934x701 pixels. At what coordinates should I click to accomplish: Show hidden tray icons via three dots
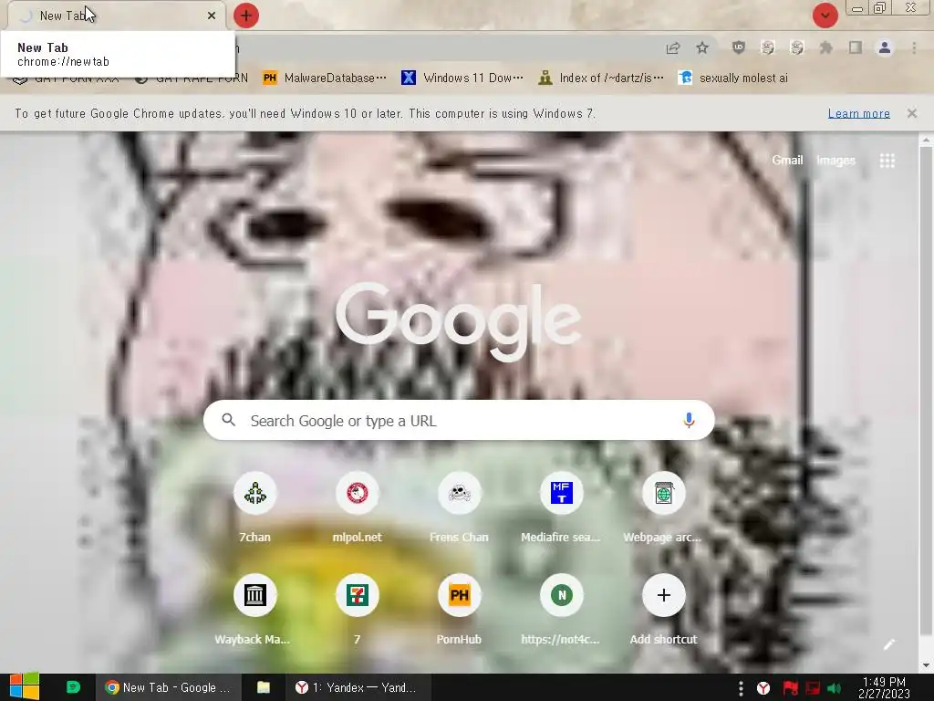click(741, 688)
